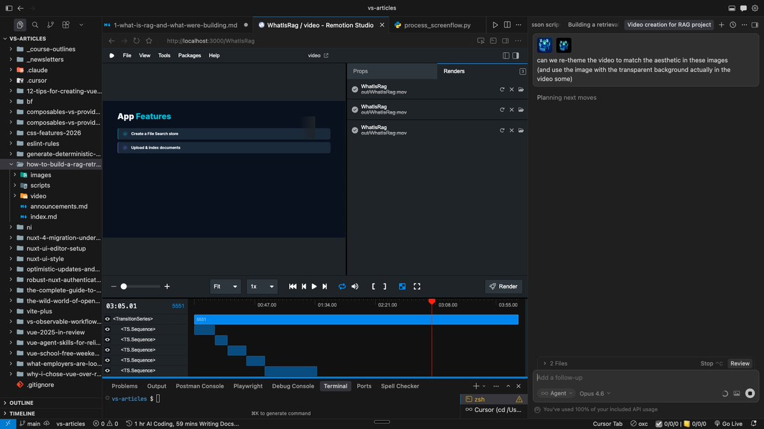This screenshot has width=764, height=429.
Task: Step forward one frame
Action: [325, 287]
